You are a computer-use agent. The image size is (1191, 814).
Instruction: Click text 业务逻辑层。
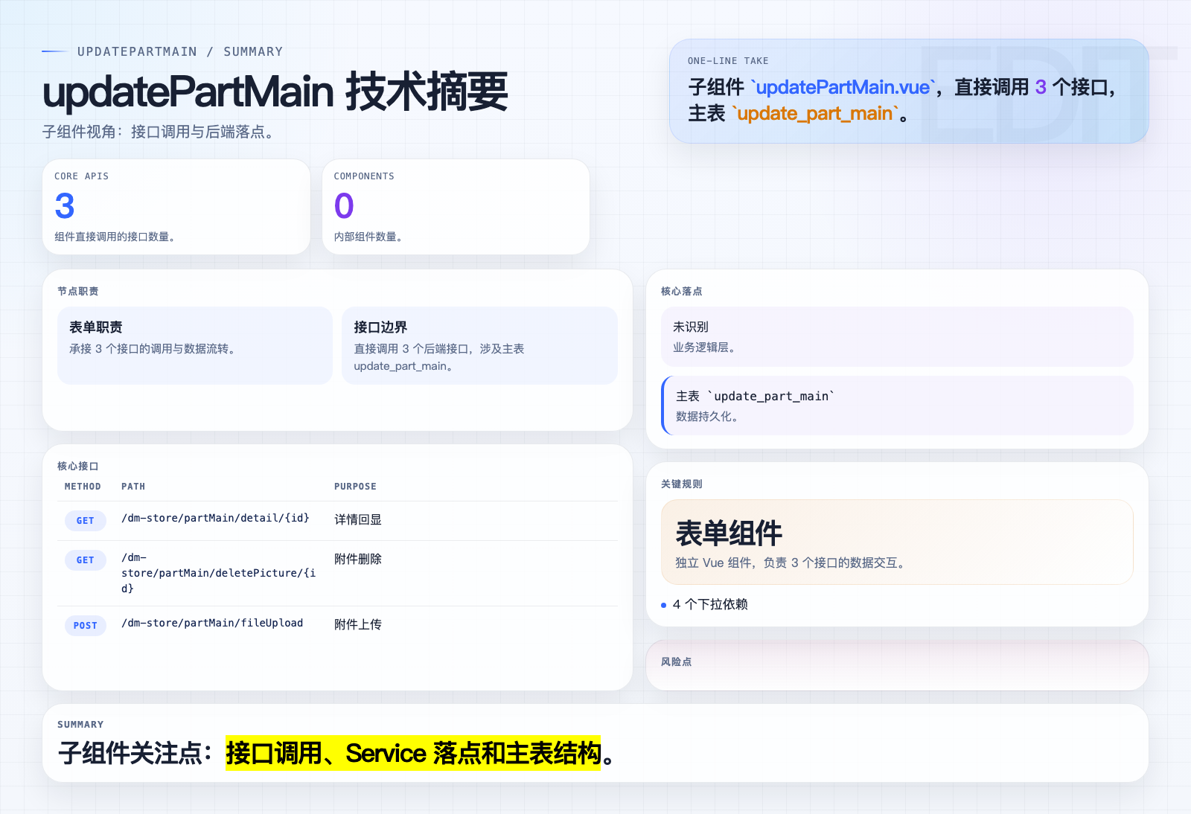706,347
